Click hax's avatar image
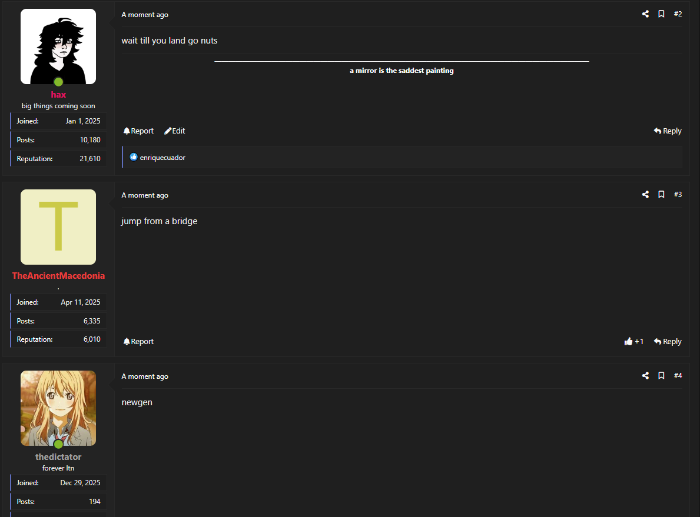The height and width of the screenshot is (517, 700). 58,46
